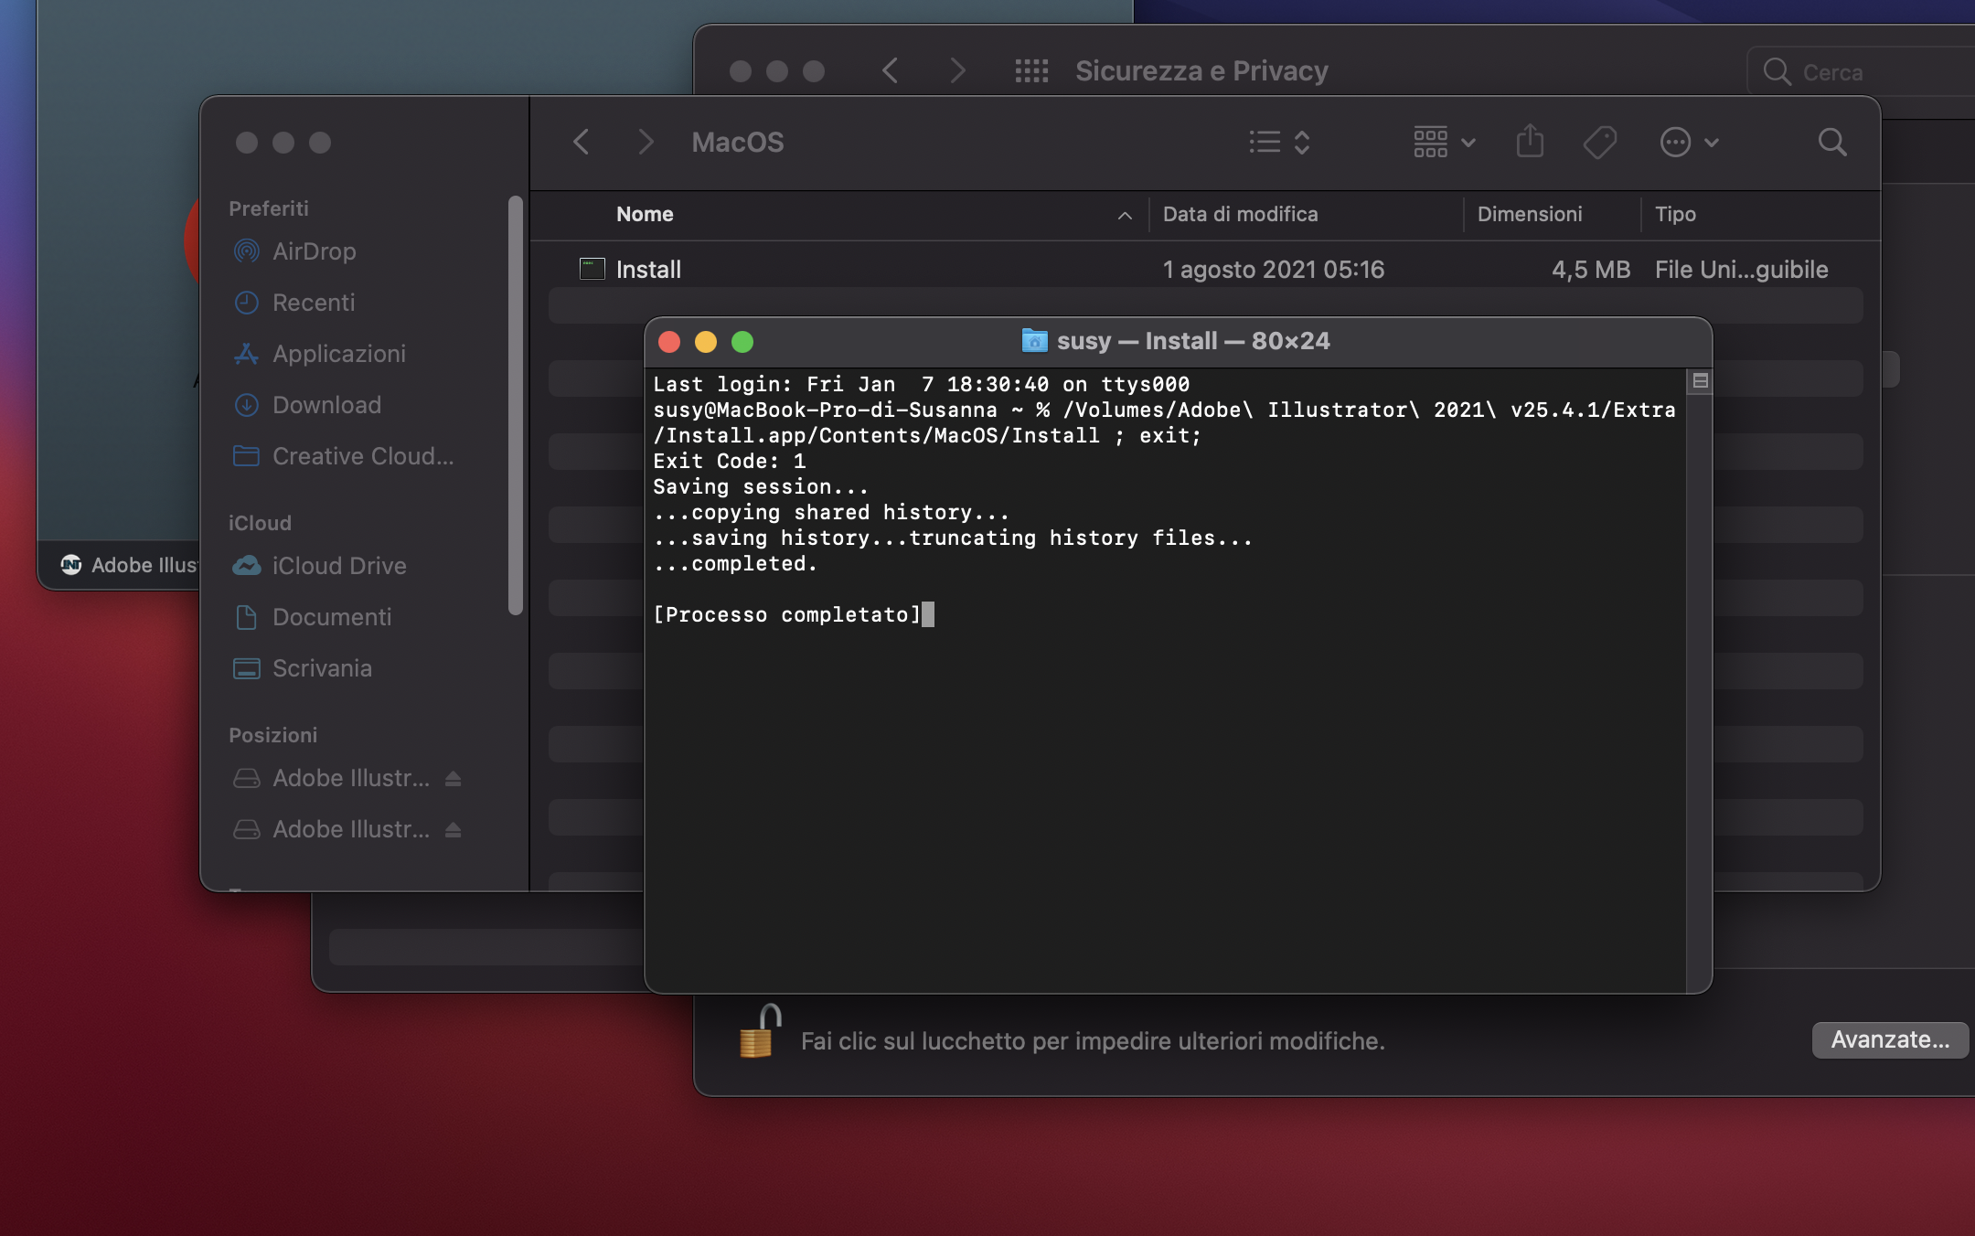Click the AirDrop sidebar icon

pos(246,251)
